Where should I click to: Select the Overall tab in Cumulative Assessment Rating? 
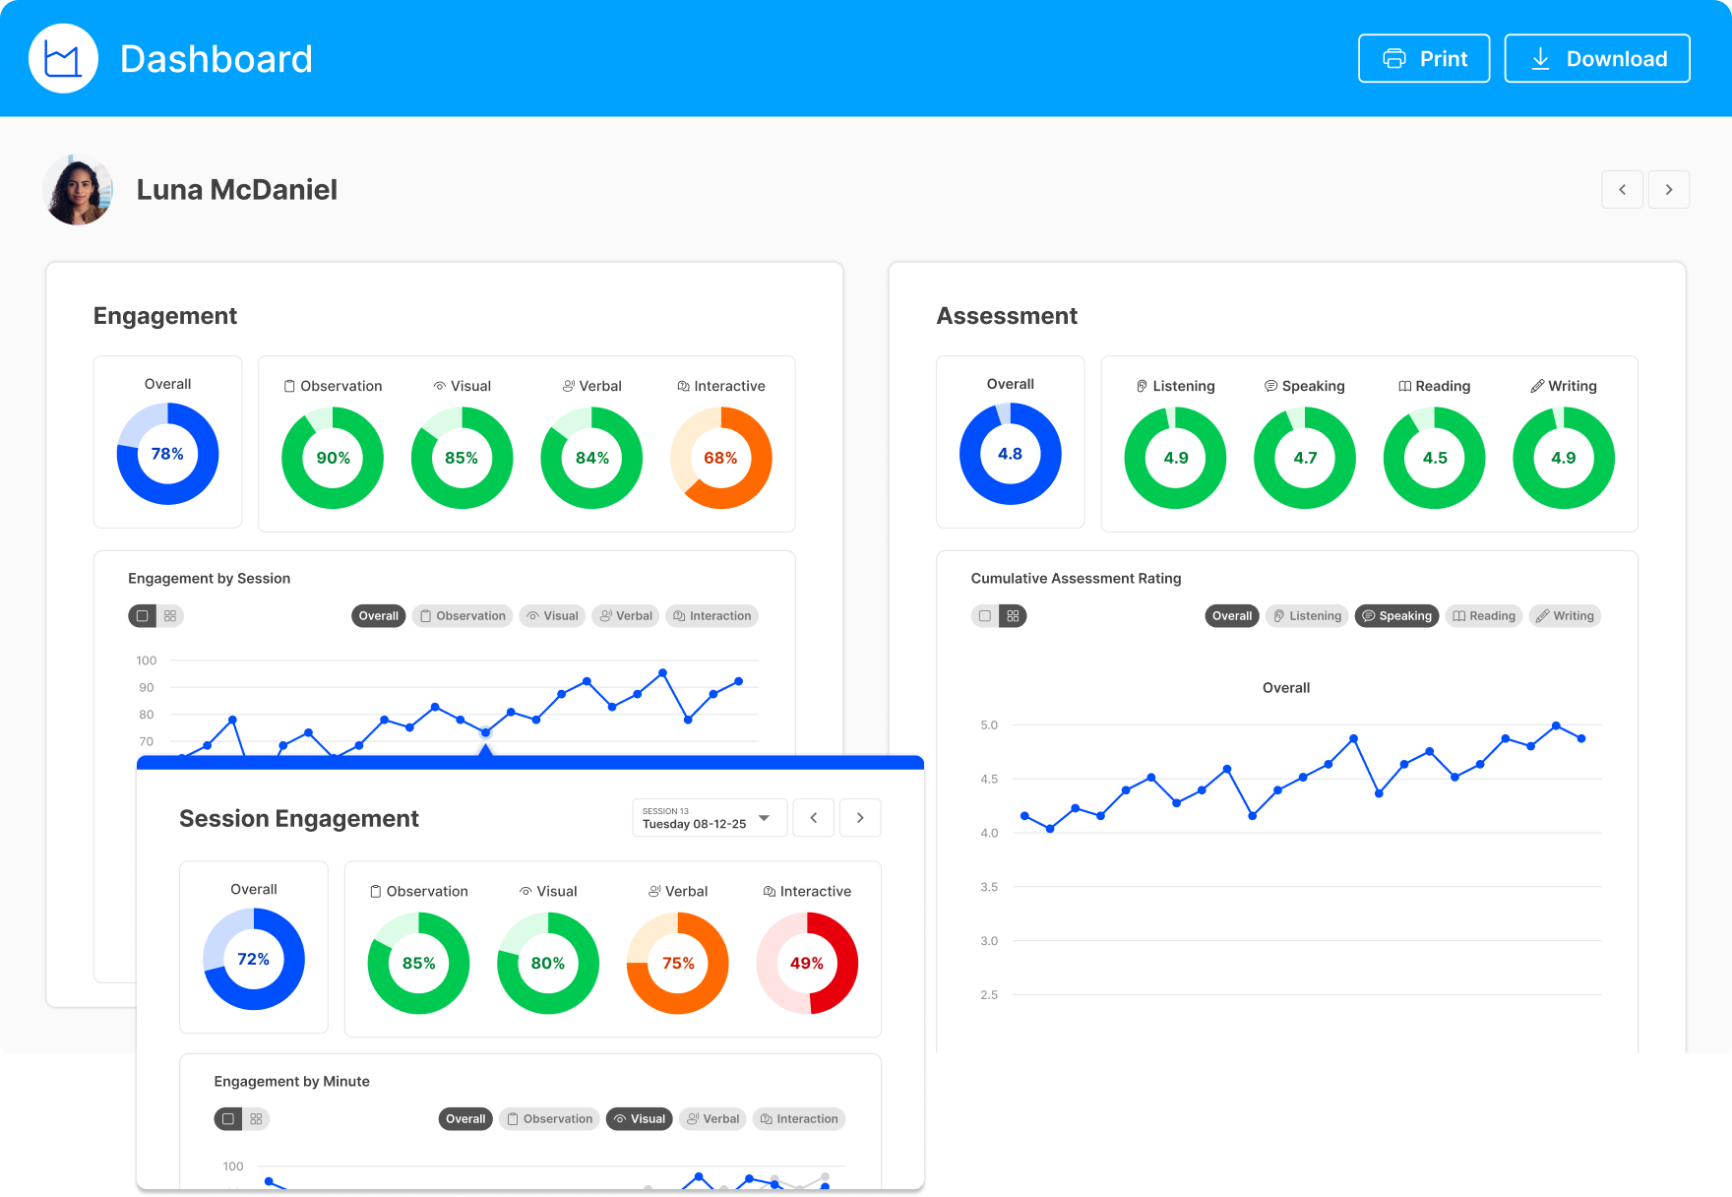tap(1231, 615)
